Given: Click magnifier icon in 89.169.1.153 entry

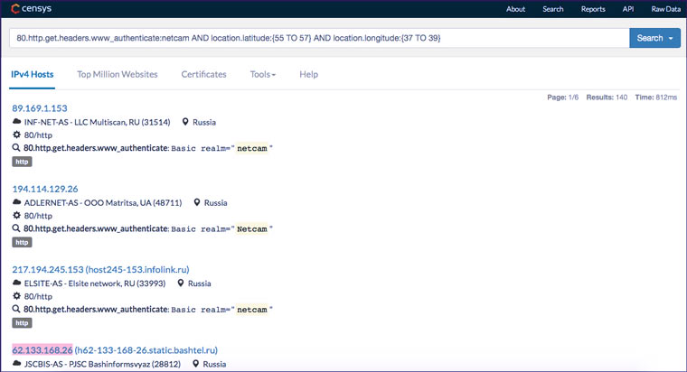Looking at the screenshot, I should pos(16,148).
